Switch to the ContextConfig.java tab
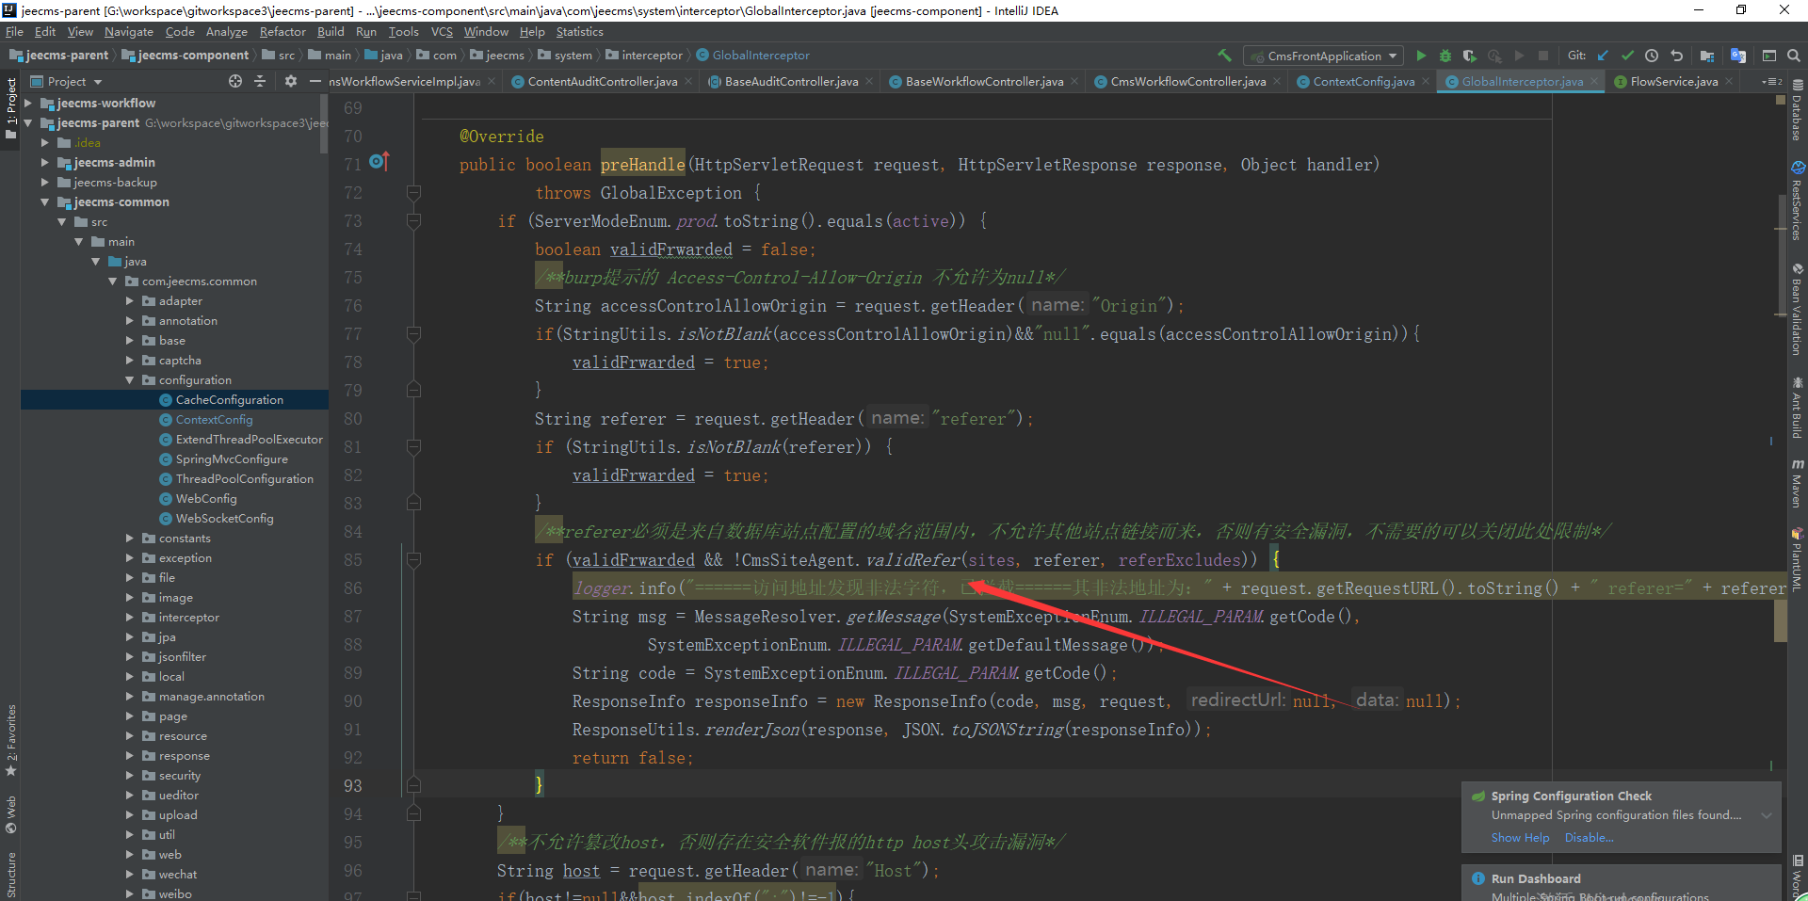Image resolution: width=1808 pixels, height=901 pixels. [x=1363, y=82]
